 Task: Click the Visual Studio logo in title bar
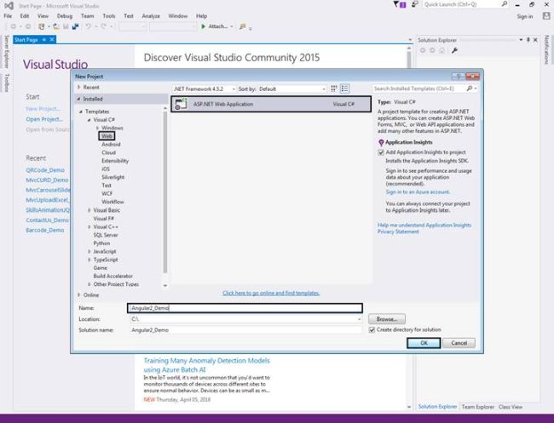pos(9,6)
